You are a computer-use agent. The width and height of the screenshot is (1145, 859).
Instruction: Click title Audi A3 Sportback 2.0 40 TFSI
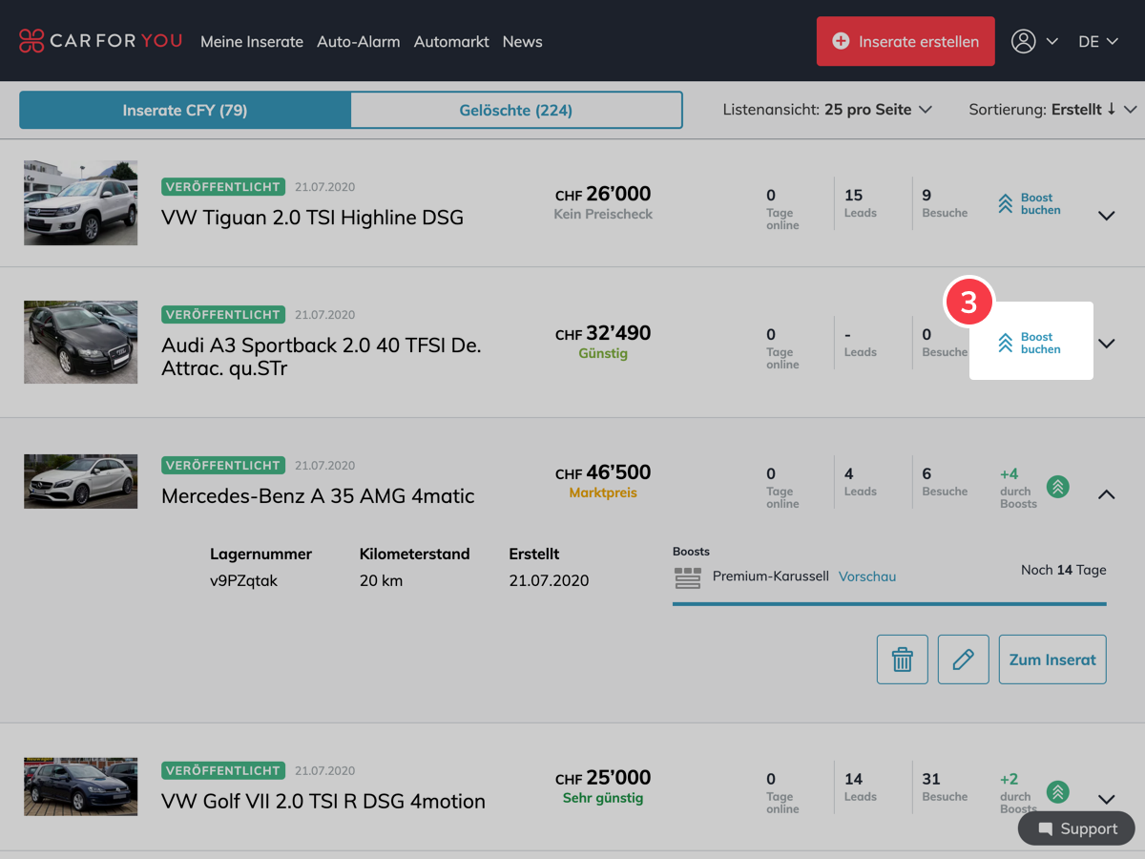coord(322,357)
